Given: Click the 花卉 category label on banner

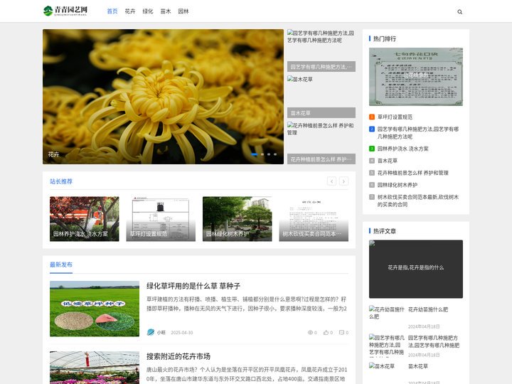Looking at the screenshot, I should (x=53, y=154).
